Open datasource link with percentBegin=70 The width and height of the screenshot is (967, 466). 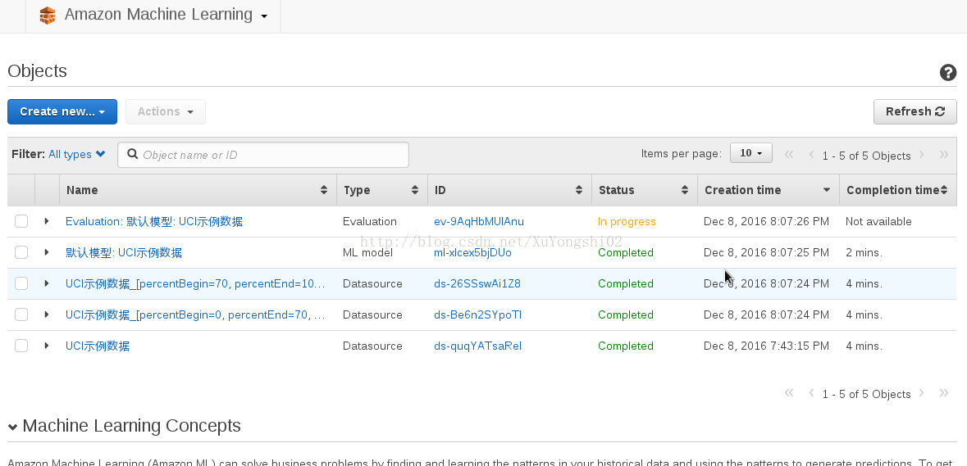pyautogui.click(x=195, y=284)
